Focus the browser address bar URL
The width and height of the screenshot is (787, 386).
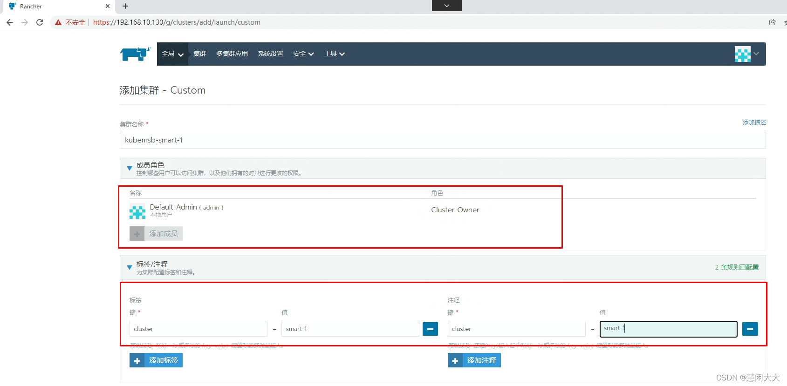coord(177,22)
